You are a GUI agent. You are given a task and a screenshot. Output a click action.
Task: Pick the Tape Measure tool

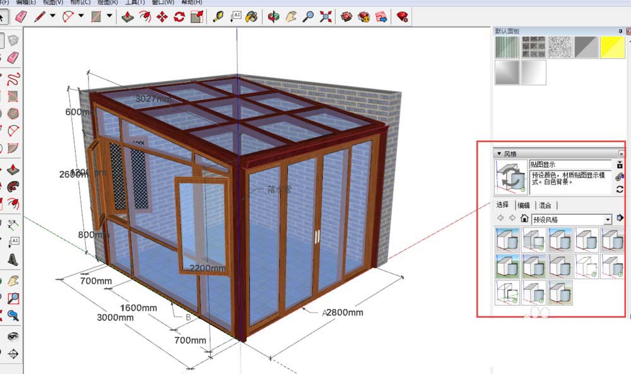coord(218,16)
